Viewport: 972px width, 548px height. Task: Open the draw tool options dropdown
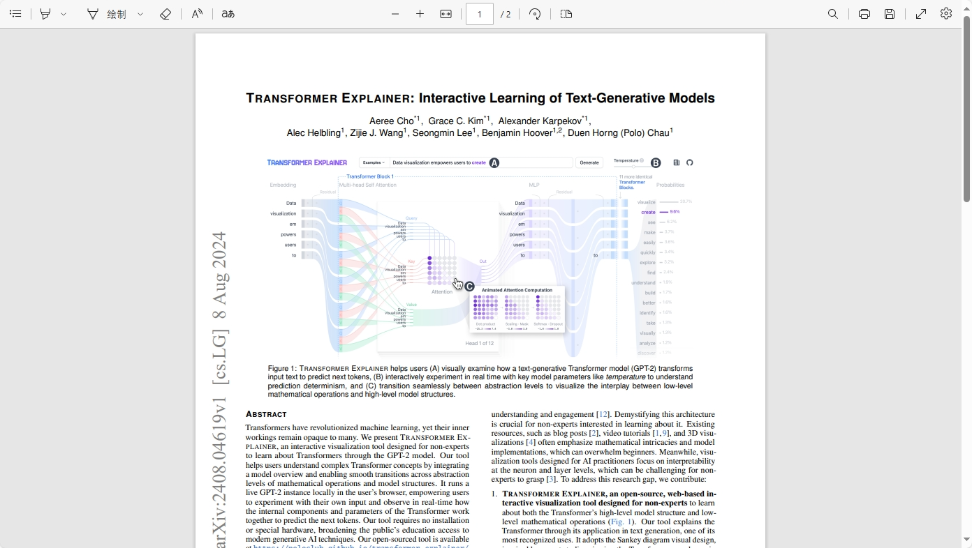tap(140, 14)
